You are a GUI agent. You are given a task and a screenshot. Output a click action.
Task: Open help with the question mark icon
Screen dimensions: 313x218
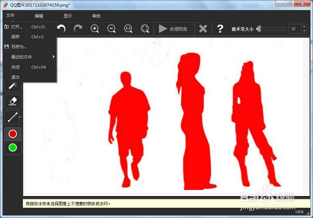click(x=220, y=29)
